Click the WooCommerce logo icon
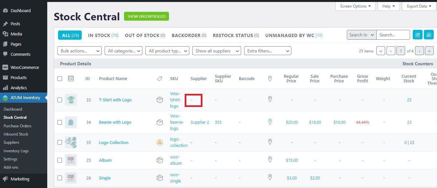 point(5,67)
